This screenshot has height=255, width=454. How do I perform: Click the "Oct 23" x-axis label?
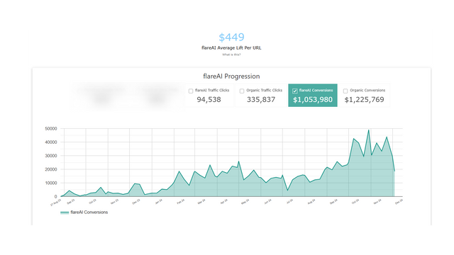coord(93,202)
